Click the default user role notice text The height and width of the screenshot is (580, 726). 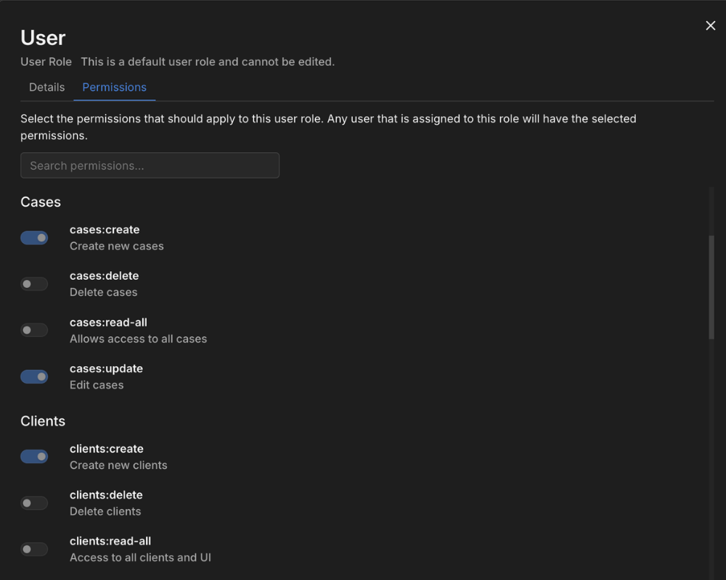208,62
